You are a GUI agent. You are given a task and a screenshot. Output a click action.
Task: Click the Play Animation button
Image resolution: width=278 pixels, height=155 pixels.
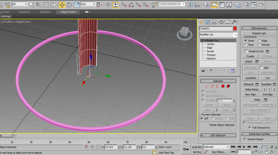pyautogui.click(x=244, y=147)
